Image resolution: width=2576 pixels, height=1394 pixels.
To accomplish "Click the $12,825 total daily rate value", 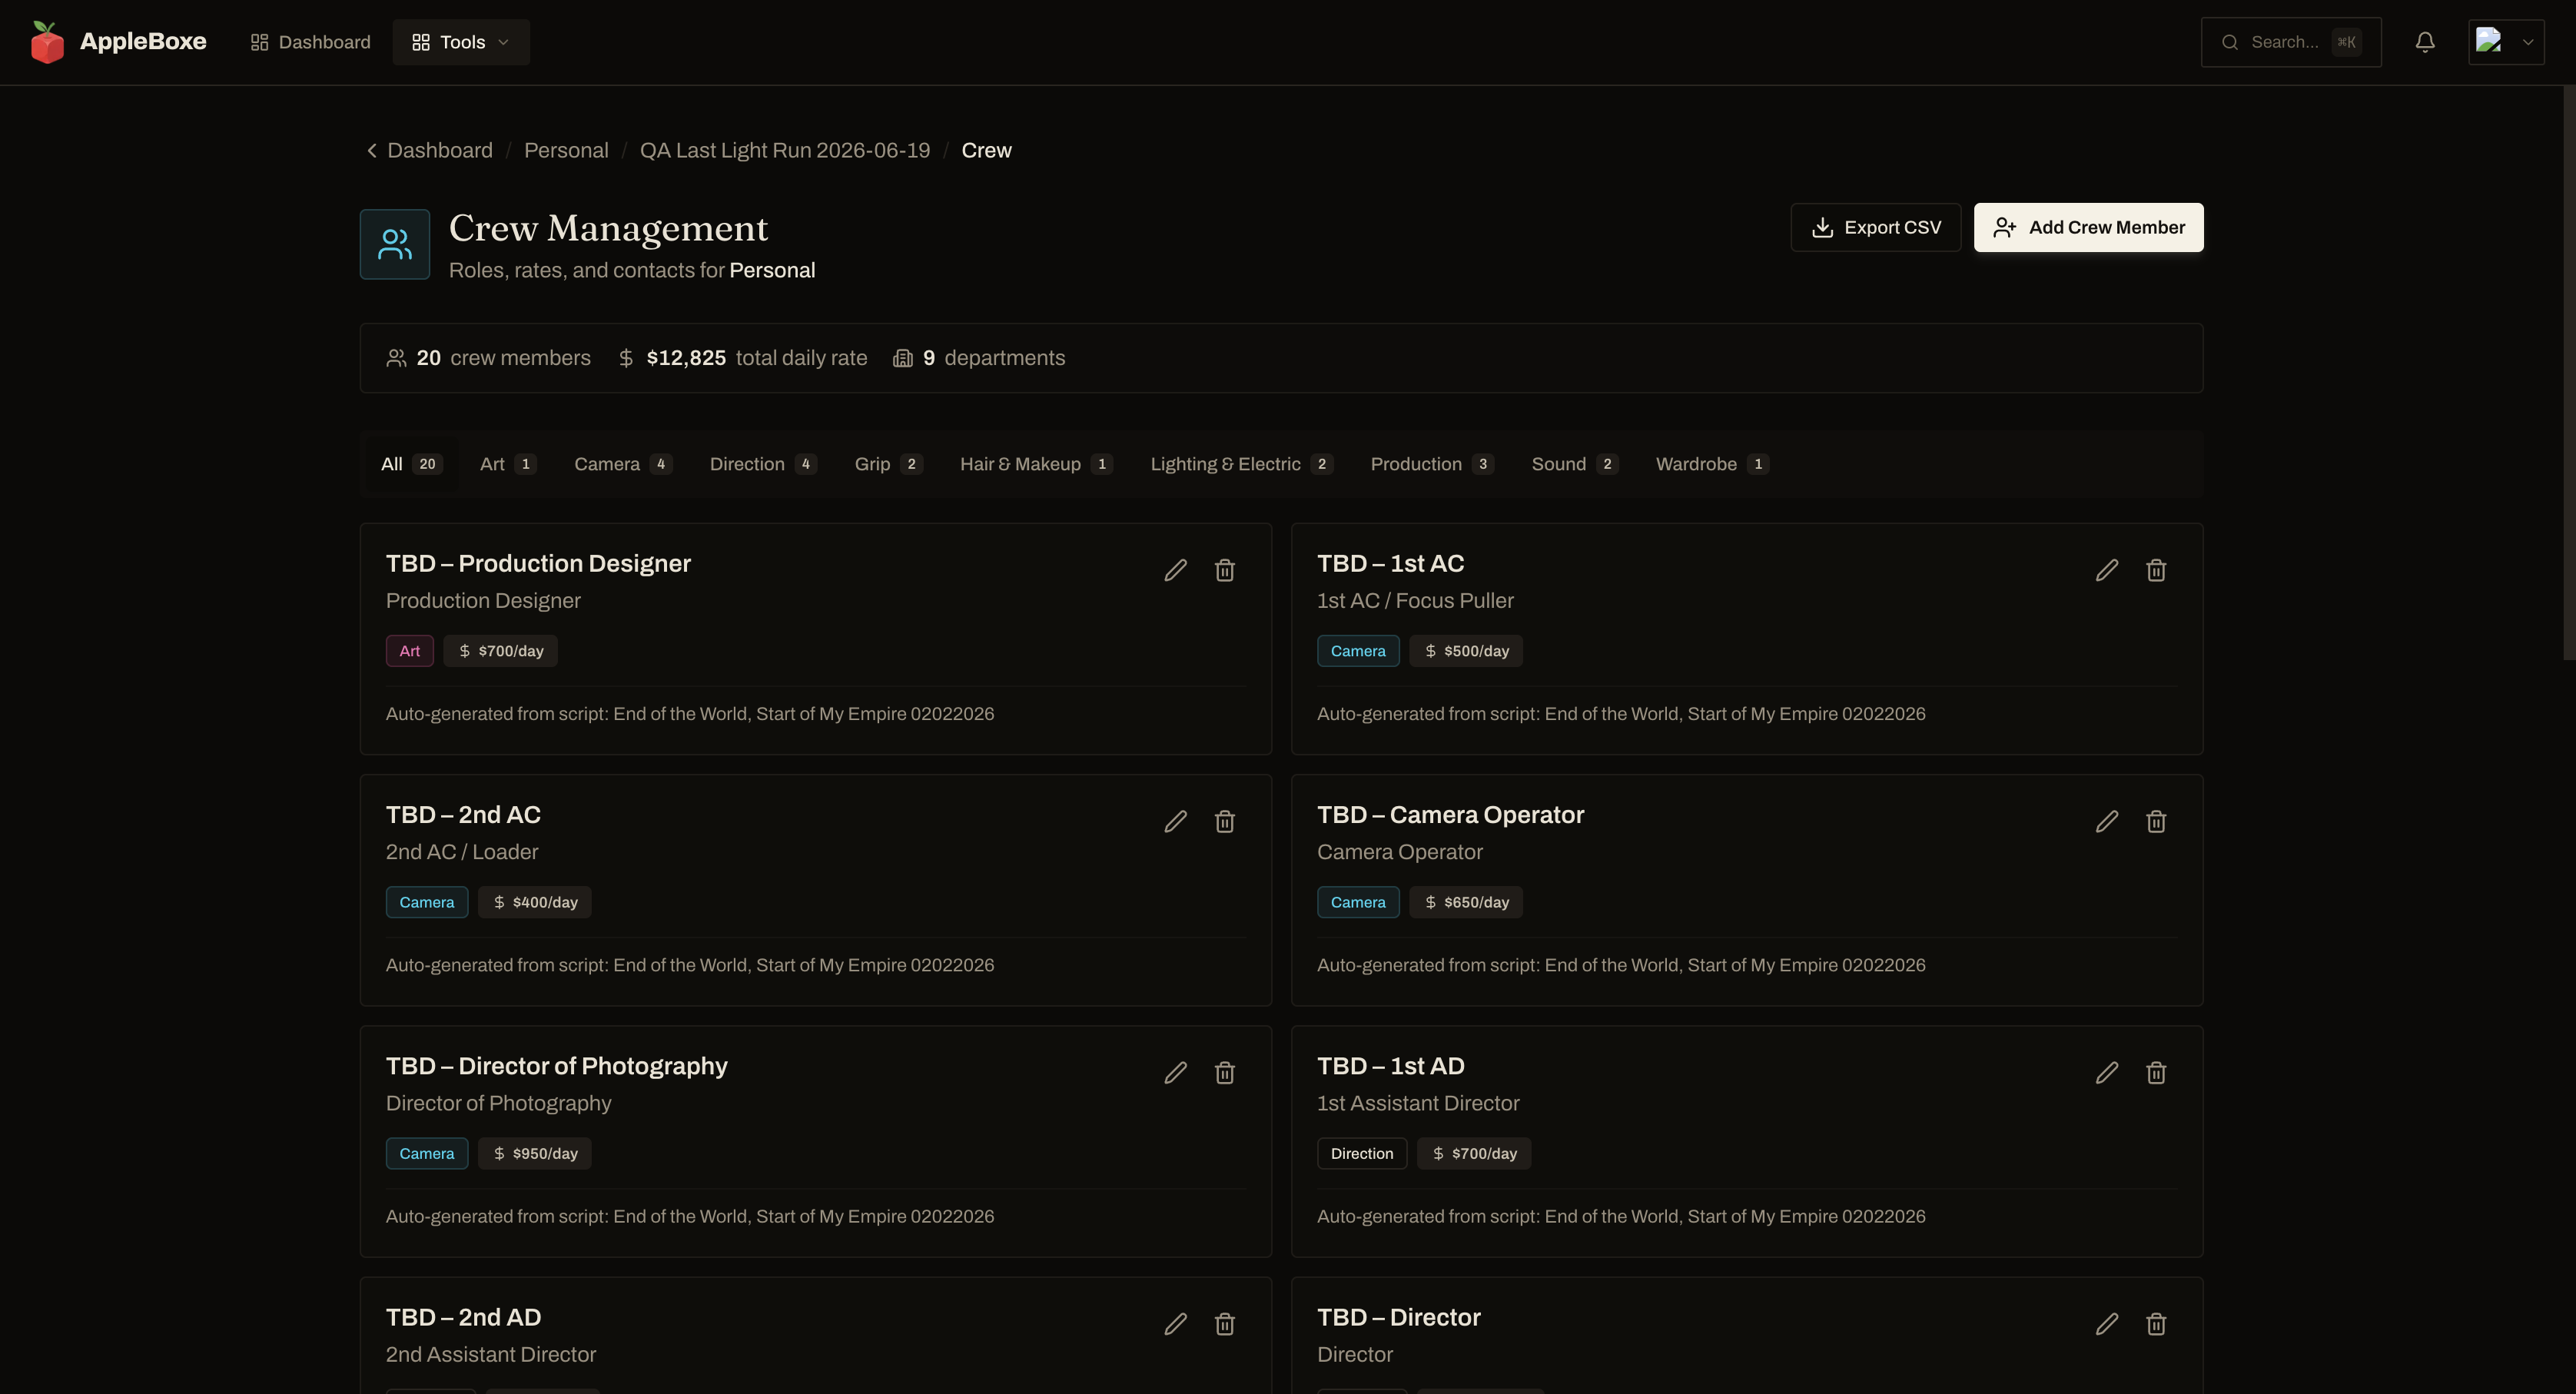I will coord(686,358).
